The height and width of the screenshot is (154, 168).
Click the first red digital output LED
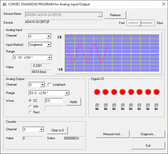click(x=97, y=92)
